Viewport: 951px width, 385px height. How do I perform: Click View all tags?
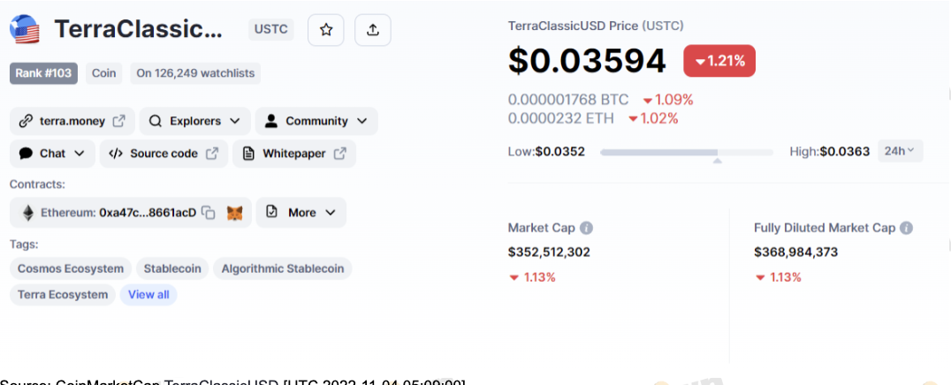148,295
